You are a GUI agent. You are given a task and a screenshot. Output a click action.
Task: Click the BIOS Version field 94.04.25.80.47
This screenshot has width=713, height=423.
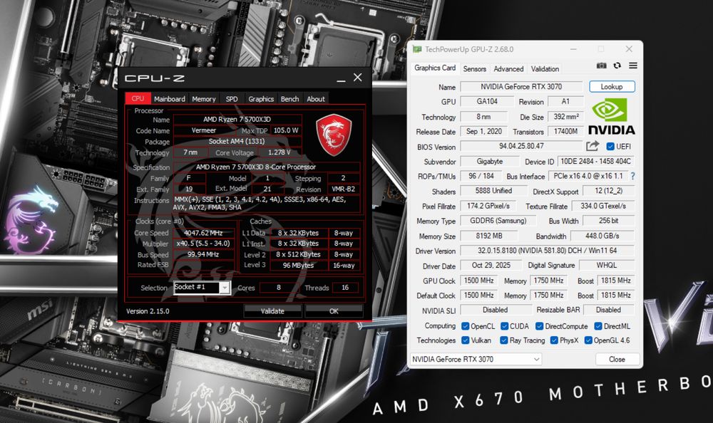(521, 146)
